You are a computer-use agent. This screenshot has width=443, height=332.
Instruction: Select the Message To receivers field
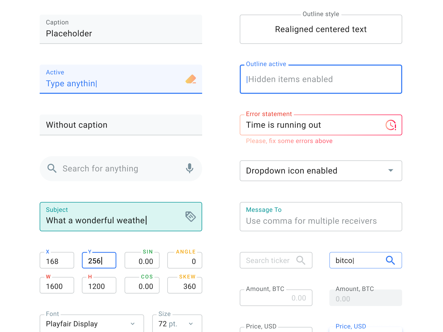click(x=321, y=221)
